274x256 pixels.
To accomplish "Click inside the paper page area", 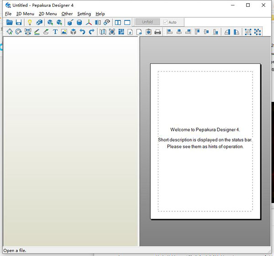I will pyautogui.click(x=205, y=182).
